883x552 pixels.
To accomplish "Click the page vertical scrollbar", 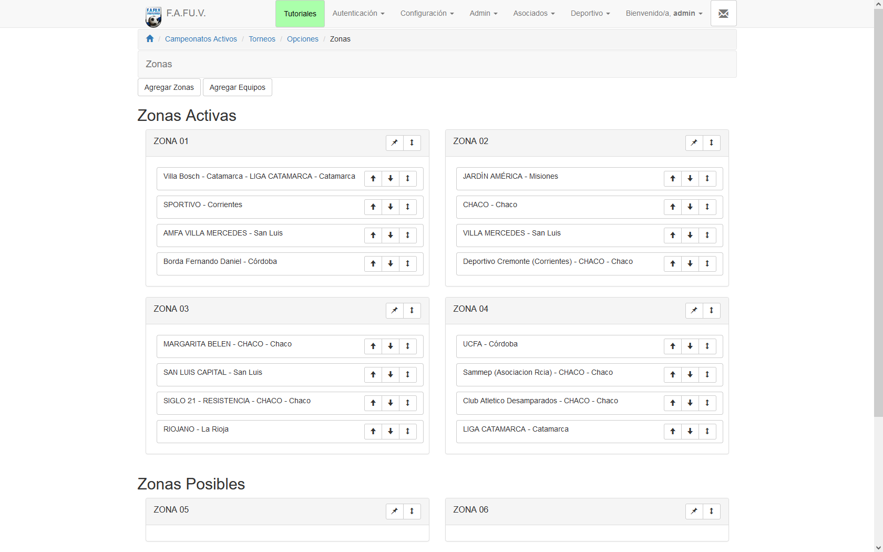I will point(878,210).
